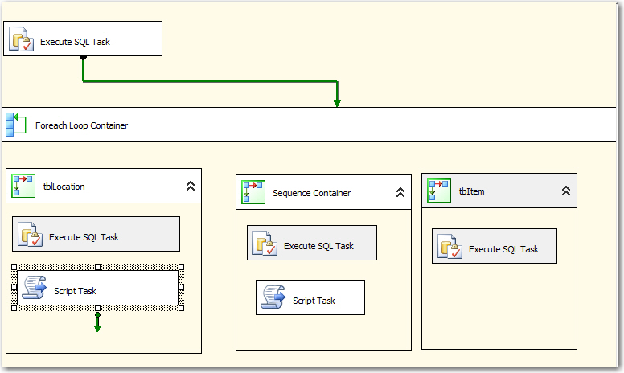Click the Execute SQL Task icon in tbItem
624x373 pixels.
tap(450, 247)
